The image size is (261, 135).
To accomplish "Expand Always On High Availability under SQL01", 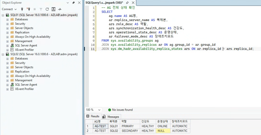I will click(8, 37).
